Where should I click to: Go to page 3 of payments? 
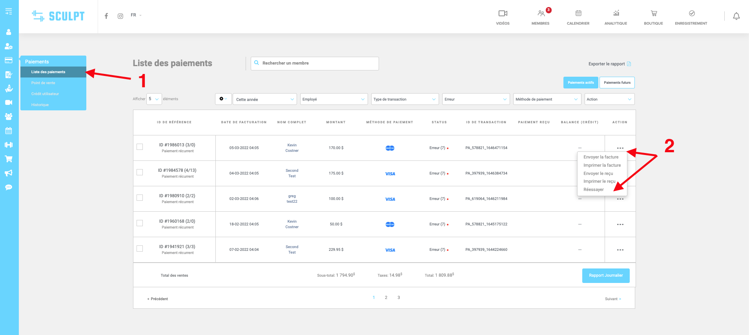pos(399,297)
